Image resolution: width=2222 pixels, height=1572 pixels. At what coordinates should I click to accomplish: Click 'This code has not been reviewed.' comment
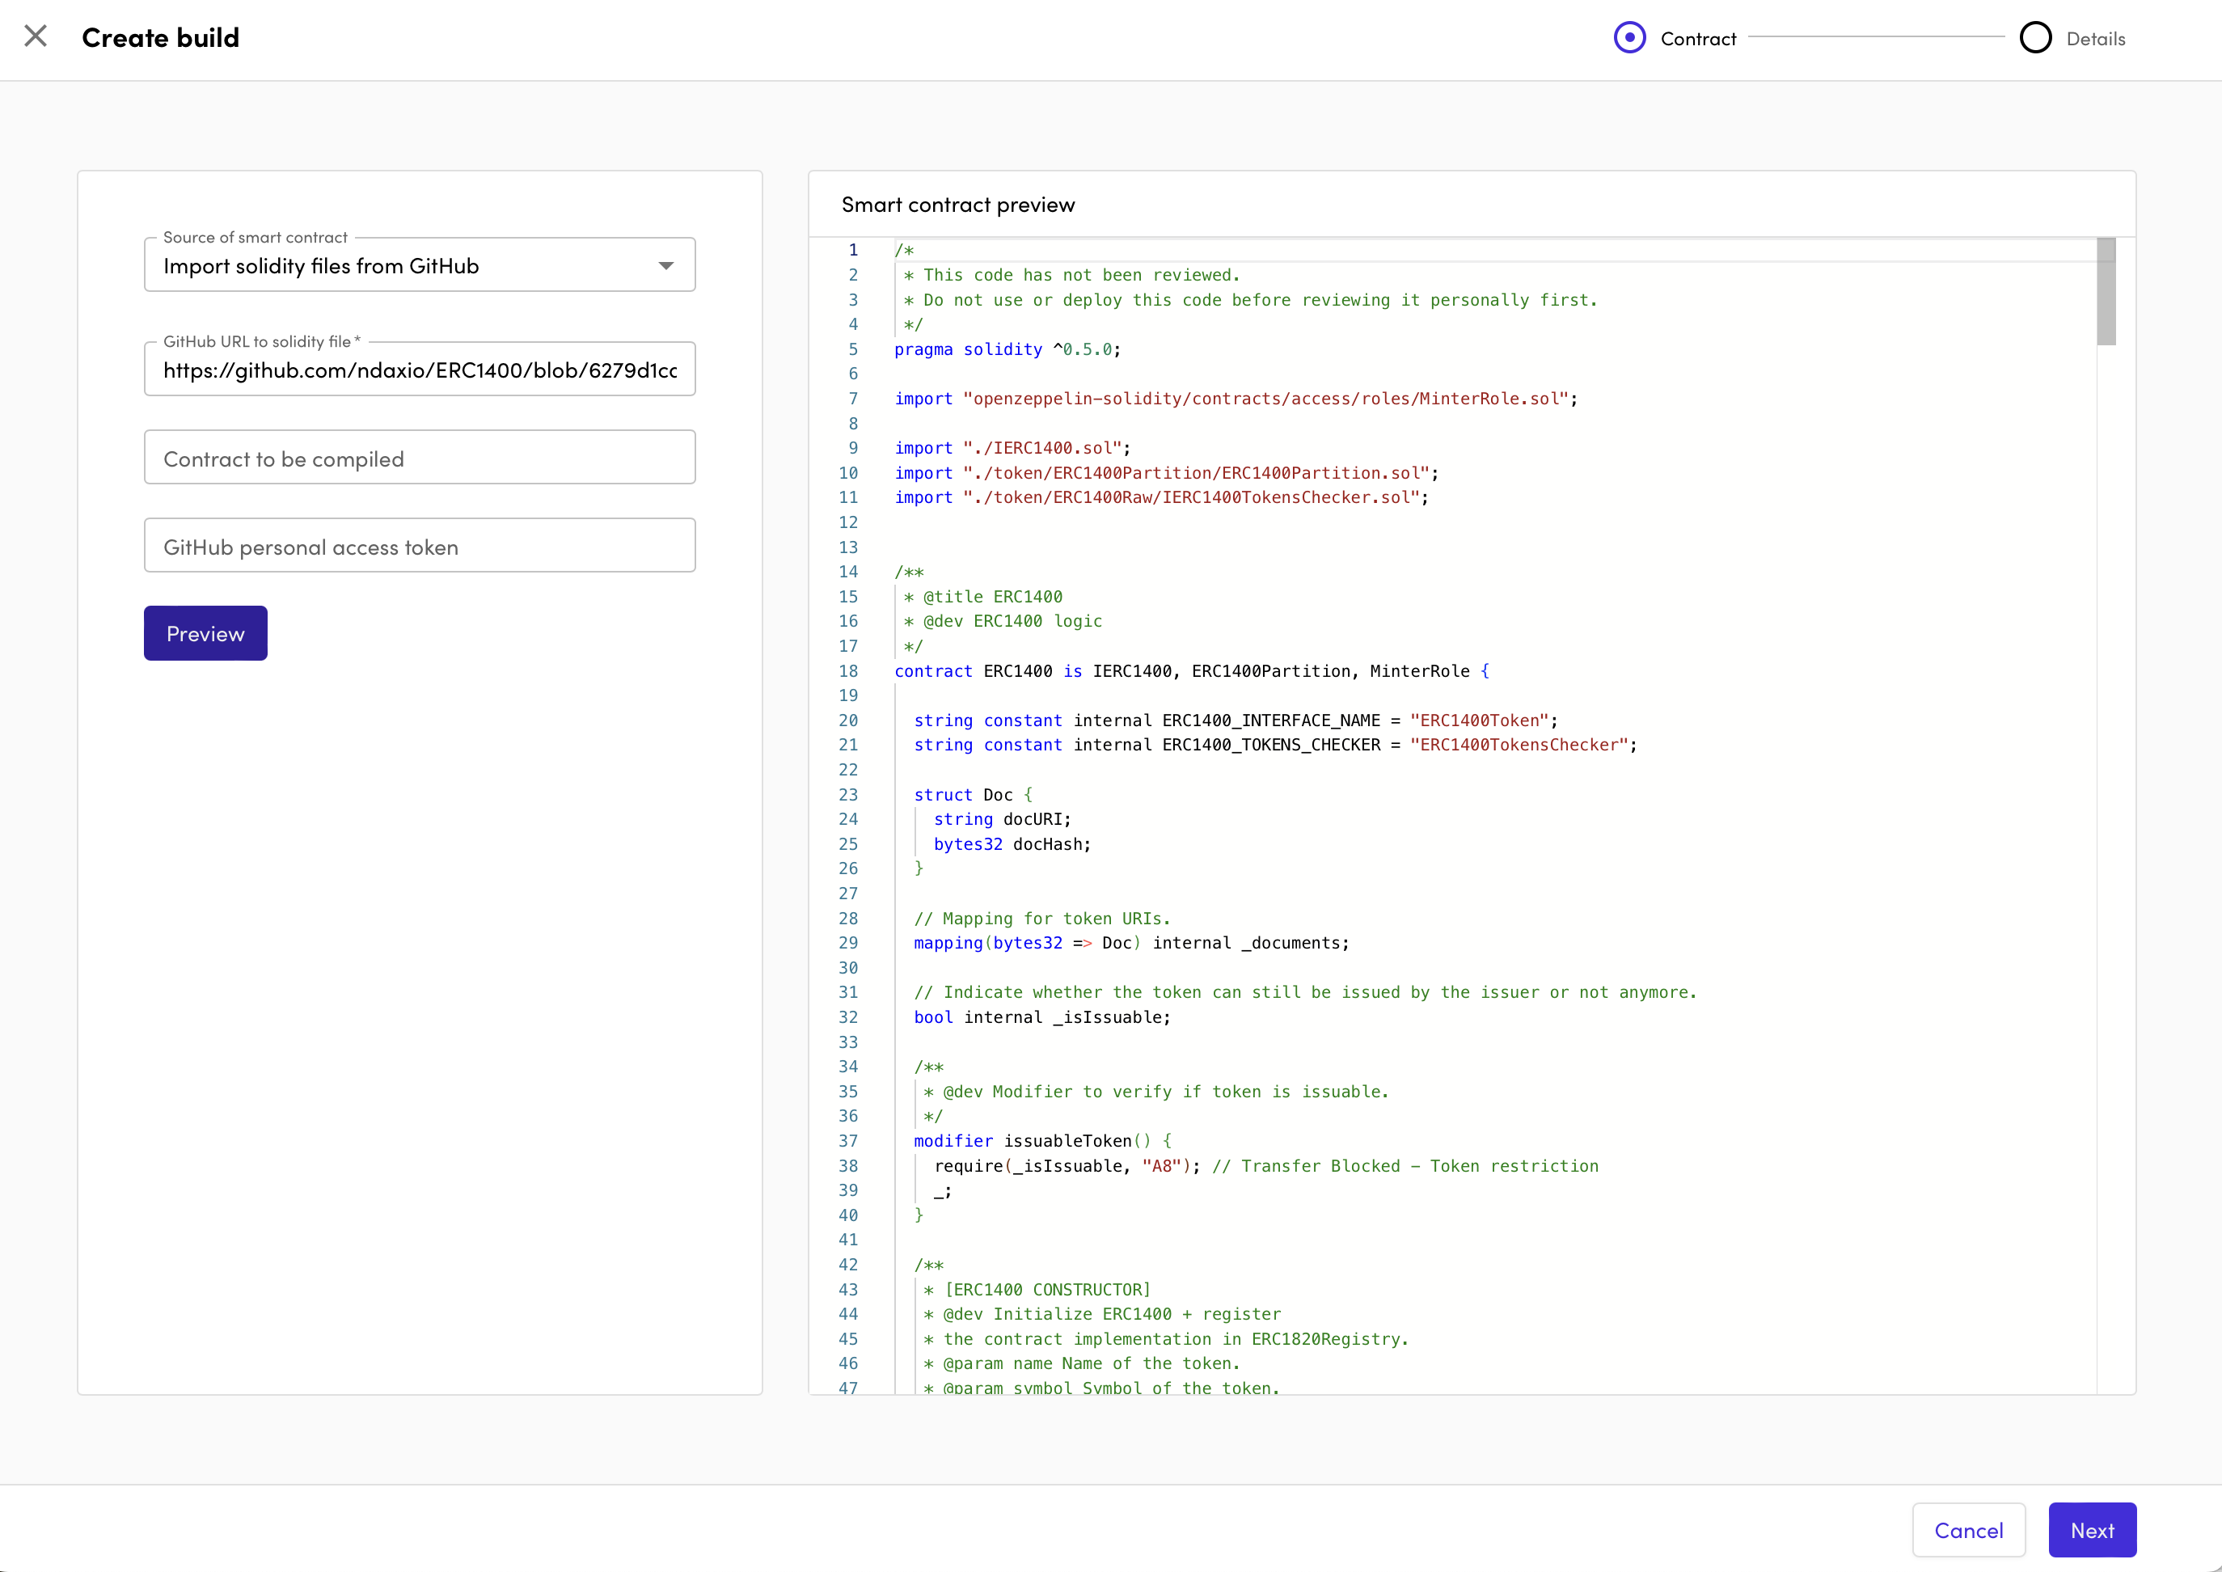click(1072, 276)
